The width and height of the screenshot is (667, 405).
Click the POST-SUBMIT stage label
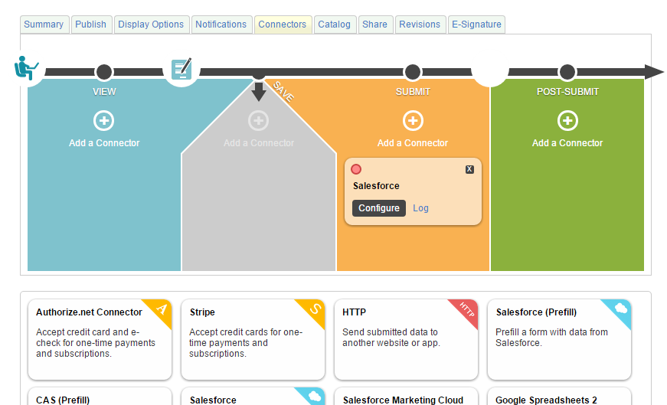[568, 92]
